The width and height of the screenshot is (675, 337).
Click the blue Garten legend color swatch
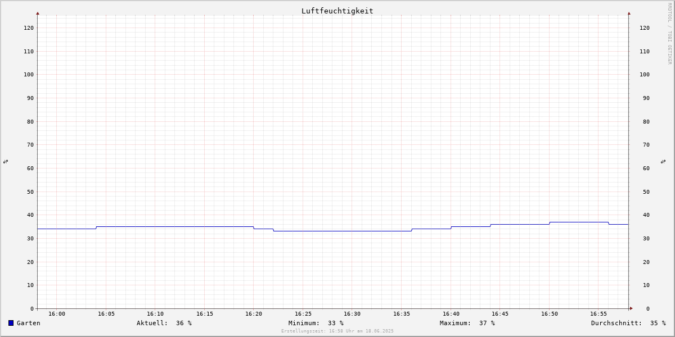11,323
